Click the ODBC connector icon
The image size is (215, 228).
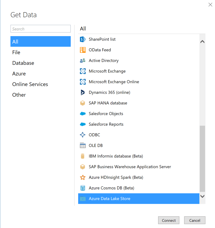(82, 135)
